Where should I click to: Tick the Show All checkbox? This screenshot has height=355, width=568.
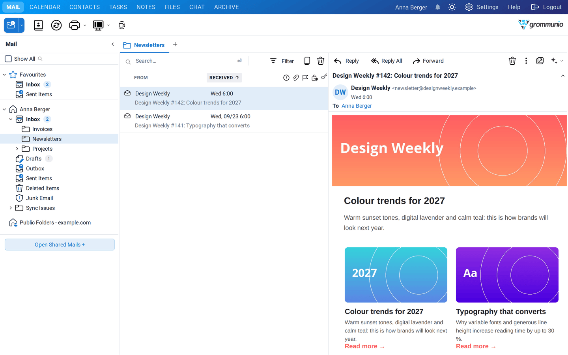click(8, 59)
